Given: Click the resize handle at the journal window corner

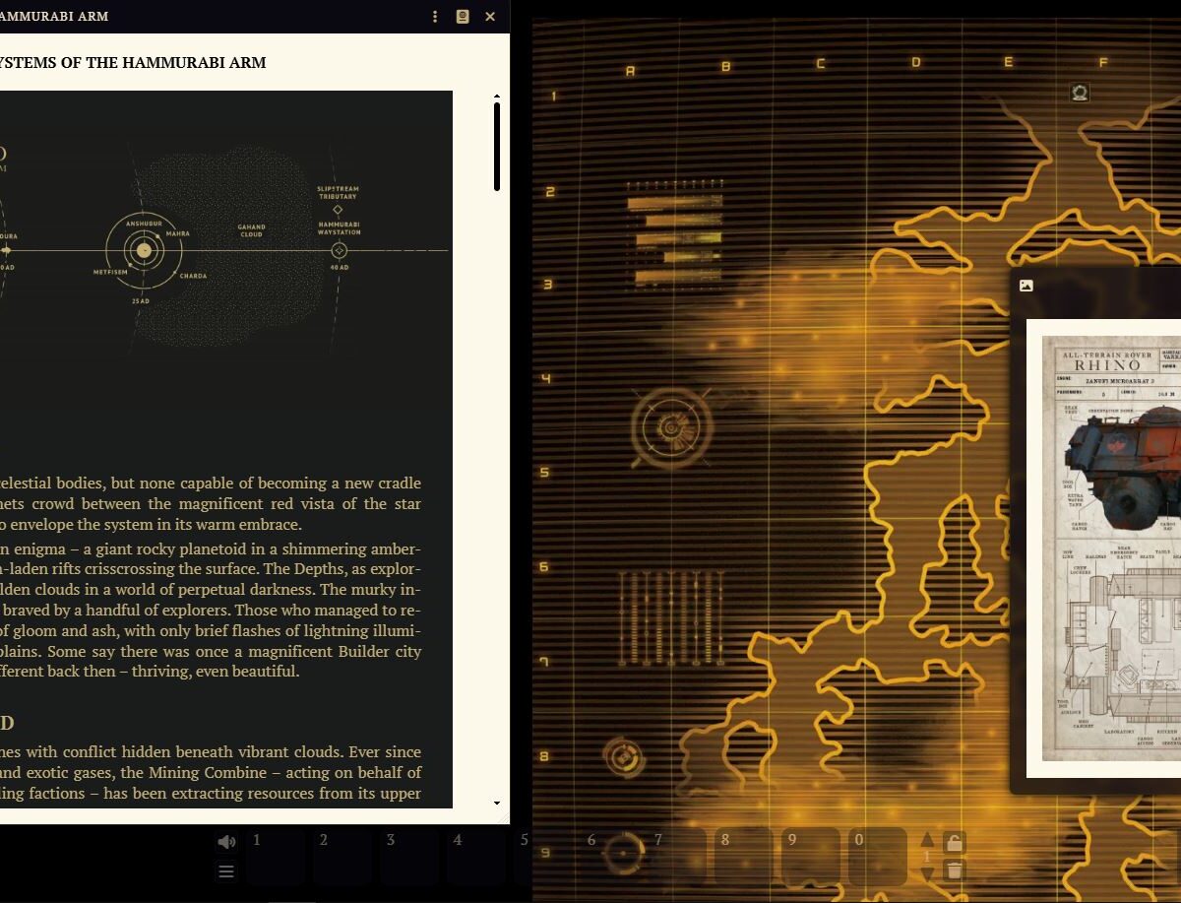Looking at the screenshot, I should pyautogui.click(x=505, y=818).
